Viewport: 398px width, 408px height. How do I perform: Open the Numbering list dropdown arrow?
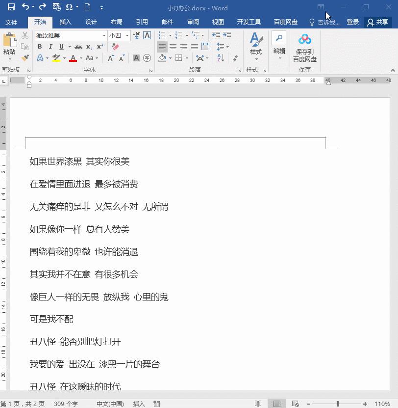click(x=187, y=35)
